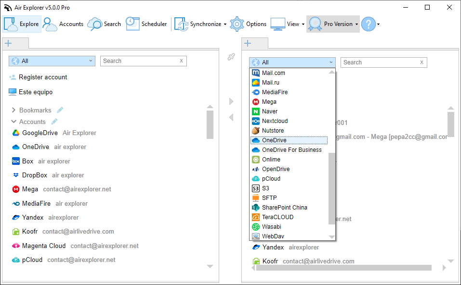Viewport: 461px width, 285px height.
Task: Open the Yandex account in right pane
Action: 286,247
